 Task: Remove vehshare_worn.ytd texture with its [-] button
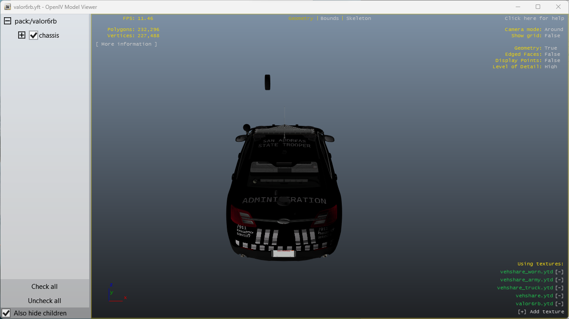tap(559, 272)
